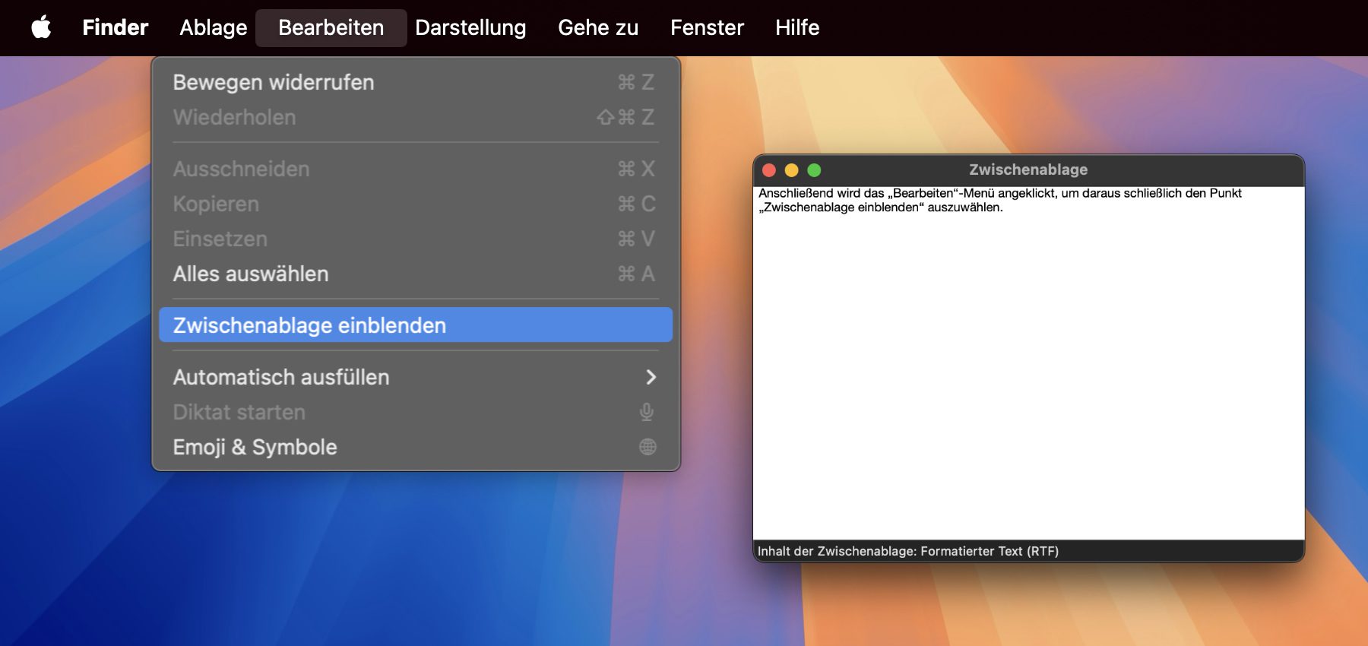This screenshot has width=1368, height=646.
Task: Click the globe icon beside Emoji & Symbole
Action: pyautogui.click(x=648, y=447)
